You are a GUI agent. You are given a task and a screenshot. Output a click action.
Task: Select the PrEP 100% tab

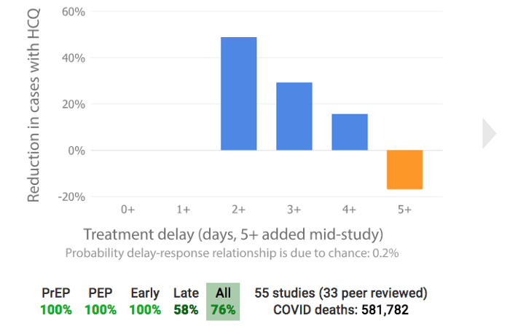click(56, 301)
